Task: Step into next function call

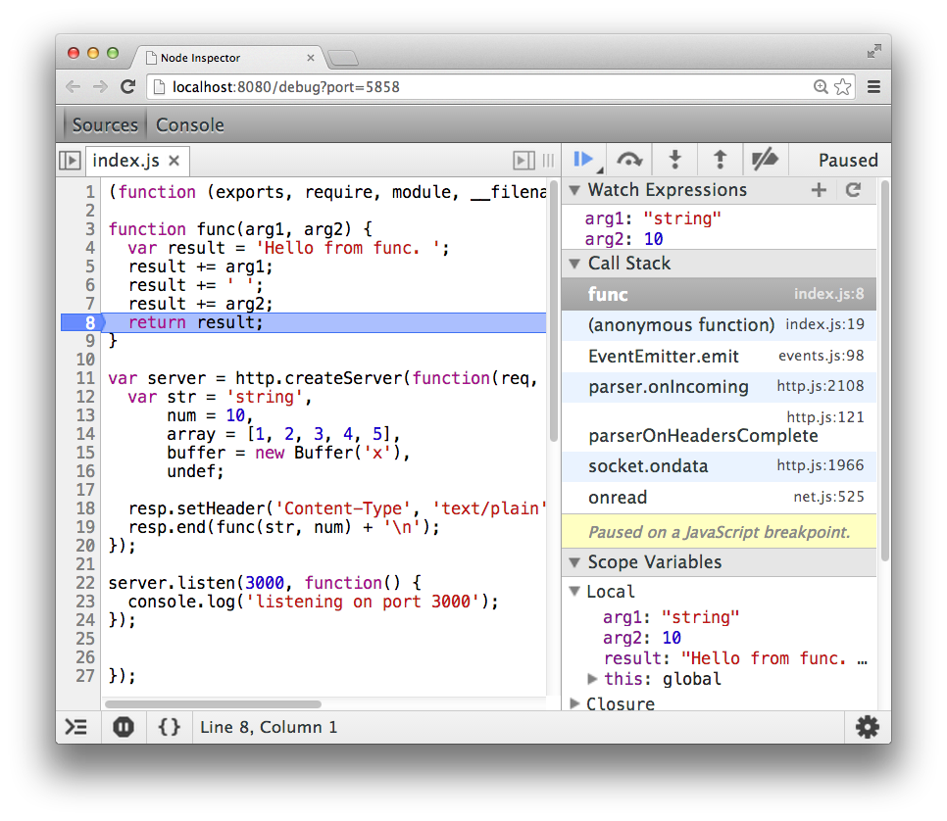Action: [675, 160]
